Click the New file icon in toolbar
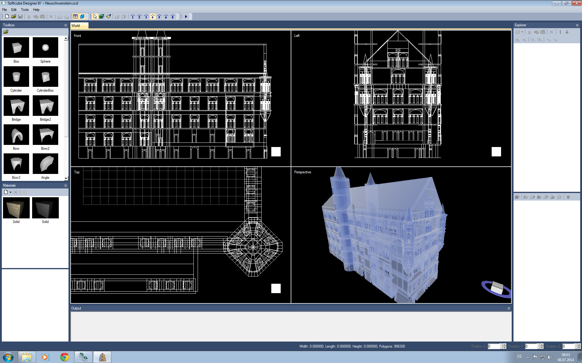 point(7,17)
